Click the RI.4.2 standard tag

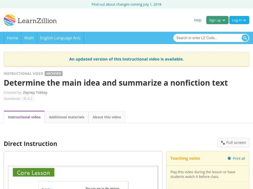(28, 99)
